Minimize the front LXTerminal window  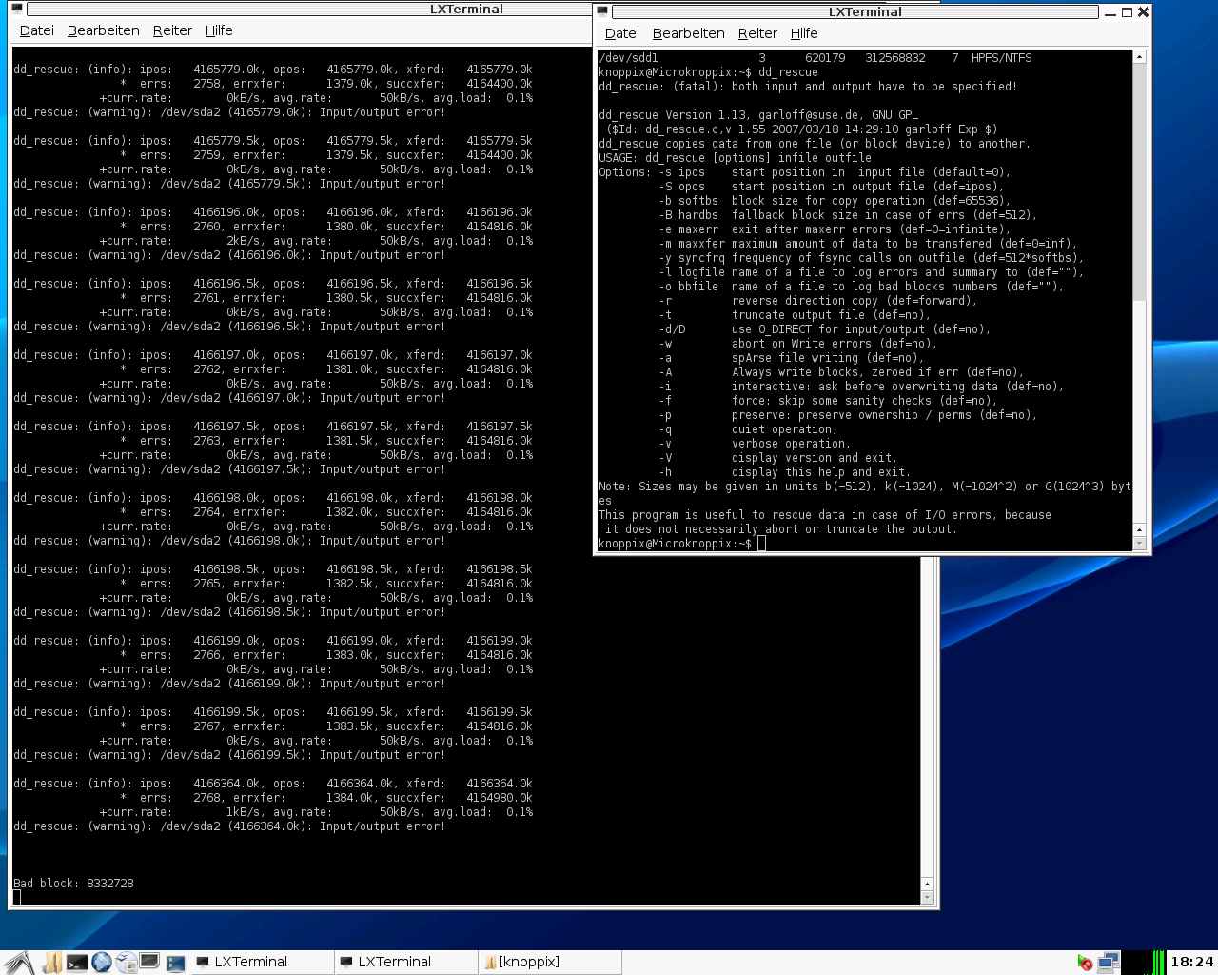(1112, 12)
